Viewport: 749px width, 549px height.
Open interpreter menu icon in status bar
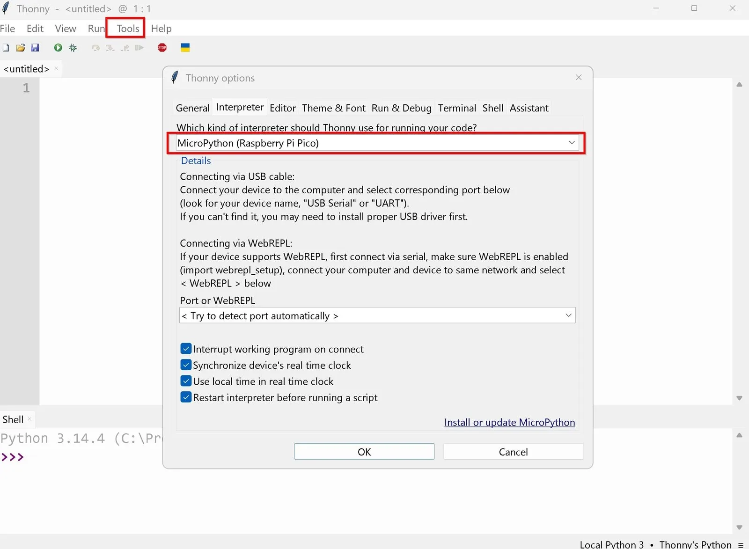741,545
